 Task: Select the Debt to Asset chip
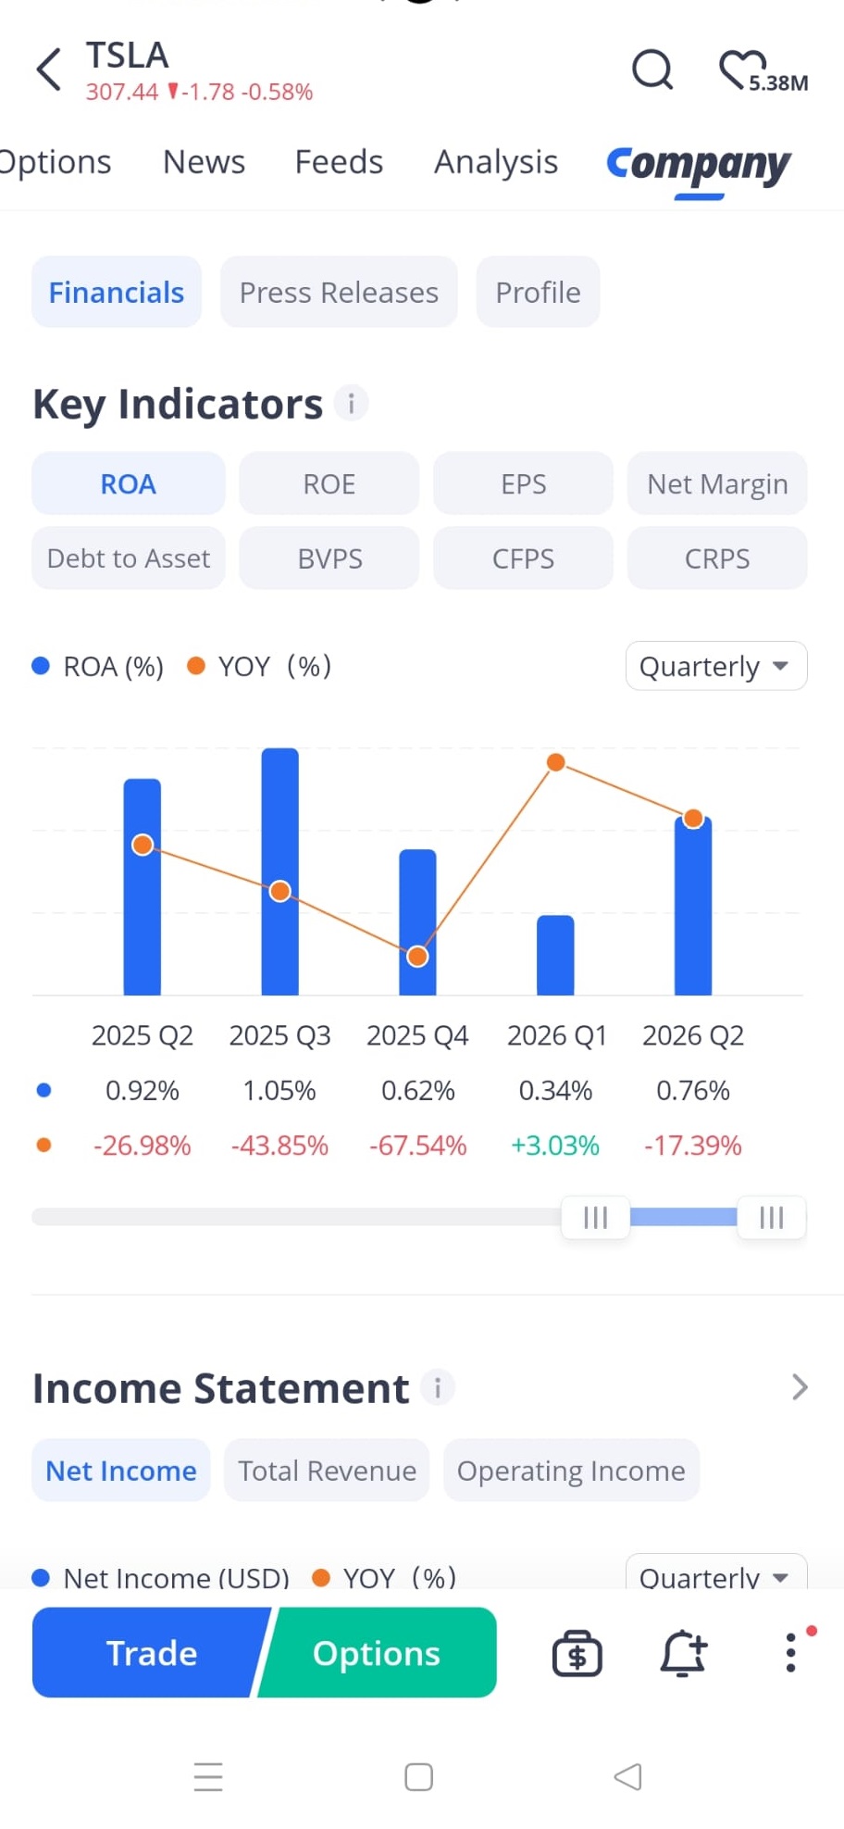click(129, 558)
